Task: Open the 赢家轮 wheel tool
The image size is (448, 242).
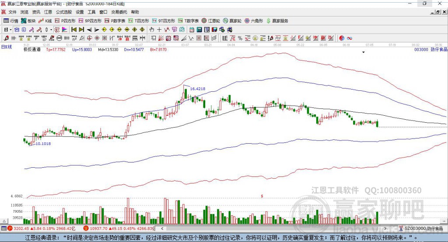Action: (x=232, y=21)
